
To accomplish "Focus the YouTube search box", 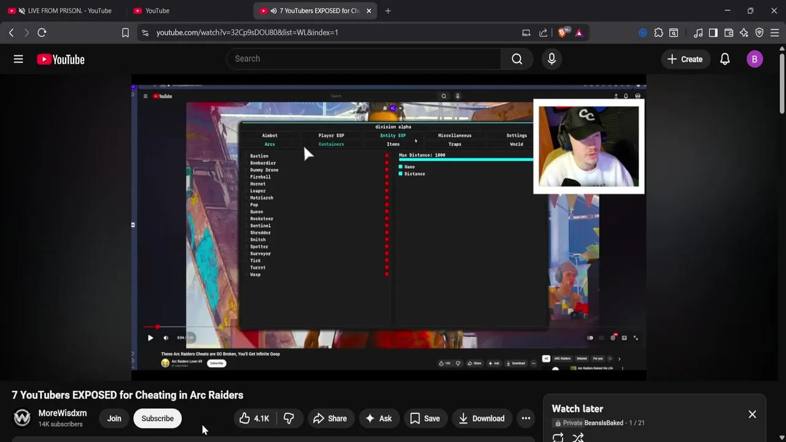I will (364, 59).
